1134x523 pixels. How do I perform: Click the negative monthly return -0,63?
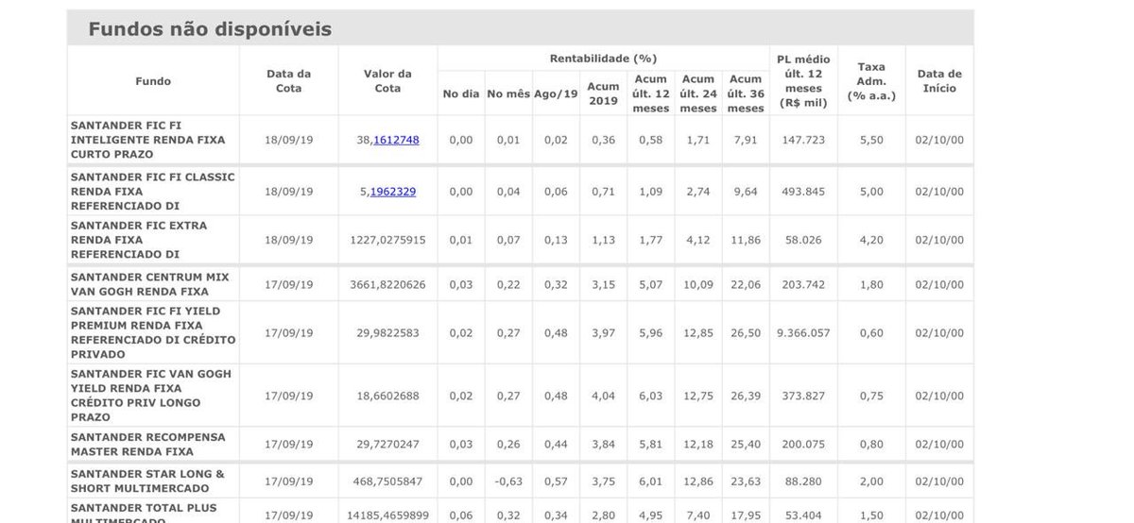[508, 481]
